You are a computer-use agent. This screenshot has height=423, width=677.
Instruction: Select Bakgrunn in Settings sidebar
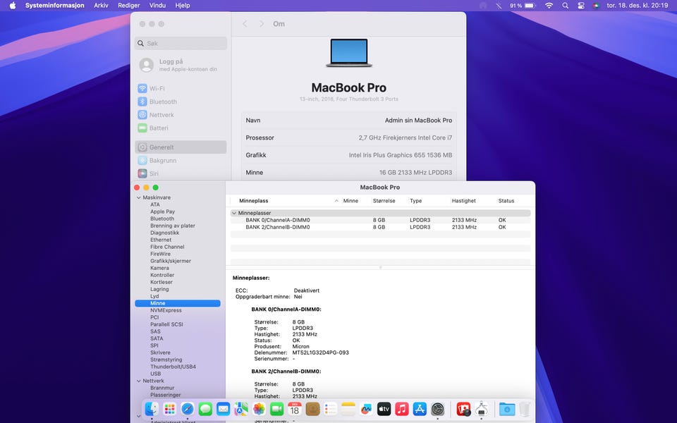tap(181, 161)
